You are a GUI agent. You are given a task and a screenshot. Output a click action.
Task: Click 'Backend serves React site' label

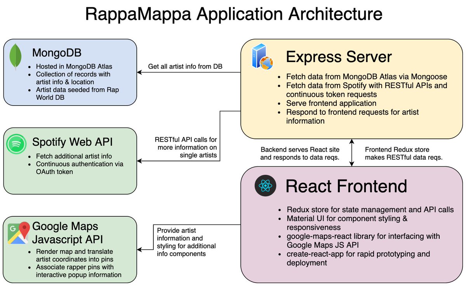[299, 154]
